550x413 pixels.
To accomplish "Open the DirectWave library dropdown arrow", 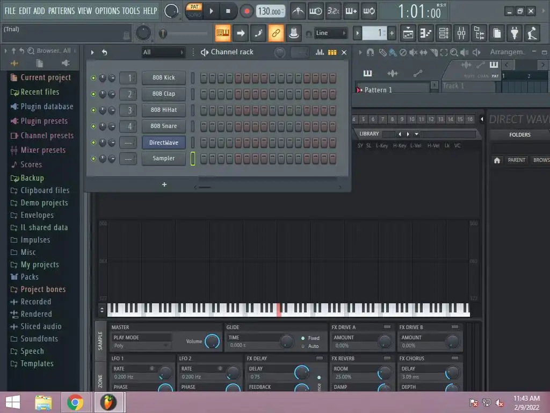I will [x=416, y=134].
